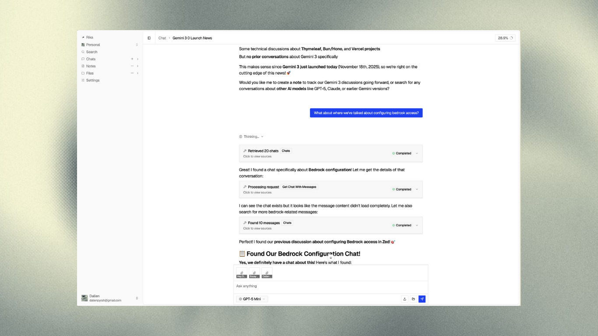Open the Personal workspace switcher
The width and height of the screenshot is (598, 336).
[x=109, y=45]
